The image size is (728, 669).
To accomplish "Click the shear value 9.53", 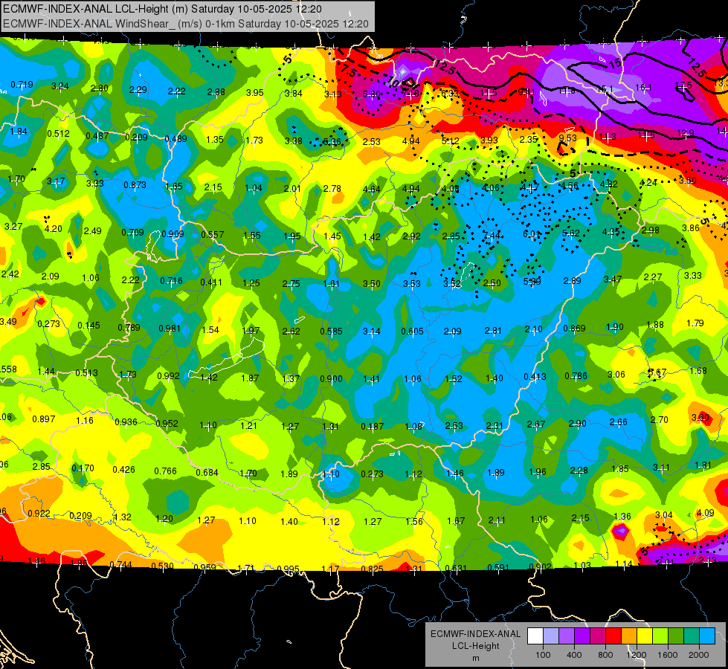I will pos(567,138).
